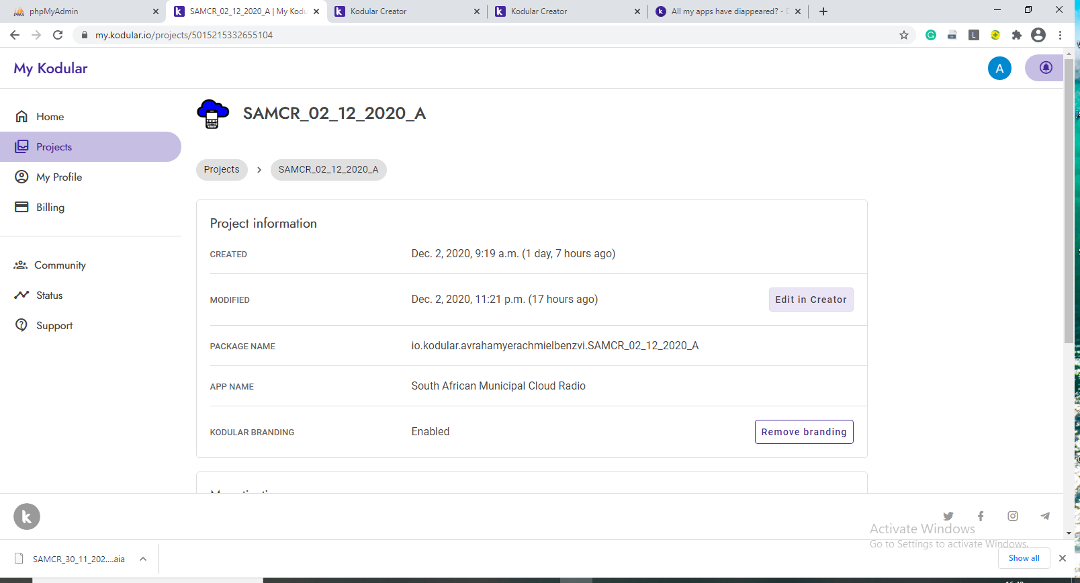
Task: Open the notifications bell
Action: tap(1045, 68)
